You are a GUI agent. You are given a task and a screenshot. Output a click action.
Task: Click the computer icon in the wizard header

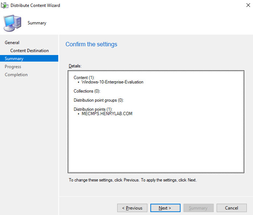12,23
